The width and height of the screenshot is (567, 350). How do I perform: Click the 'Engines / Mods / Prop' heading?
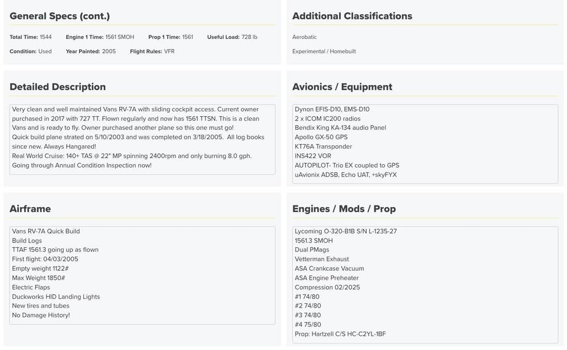coord(344,209)
